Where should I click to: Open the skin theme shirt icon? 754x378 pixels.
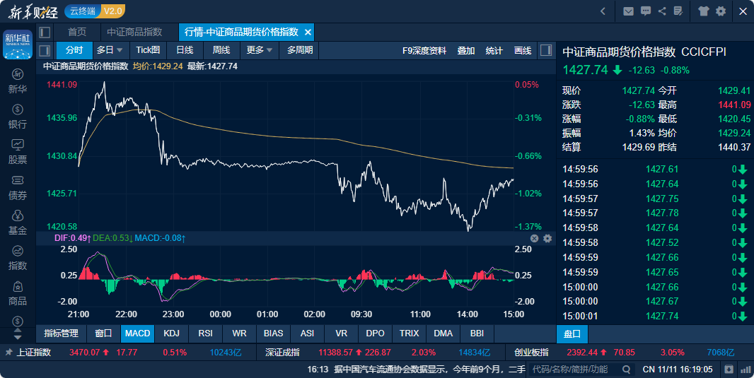coord(703,11)
